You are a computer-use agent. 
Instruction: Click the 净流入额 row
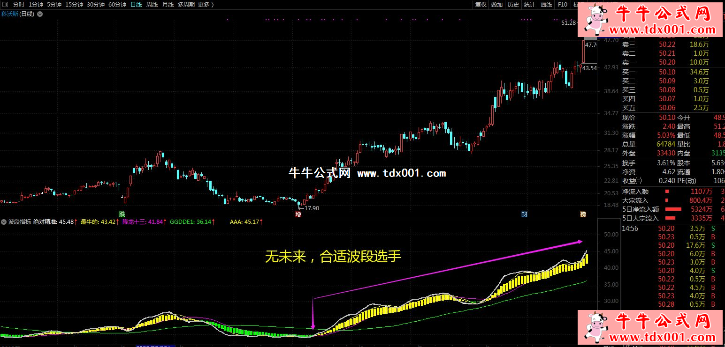(x=673, y=191)
